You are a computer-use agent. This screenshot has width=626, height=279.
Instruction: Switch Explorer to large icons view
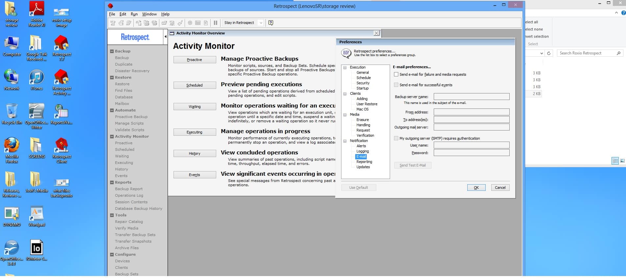click(x=622, y=161)
